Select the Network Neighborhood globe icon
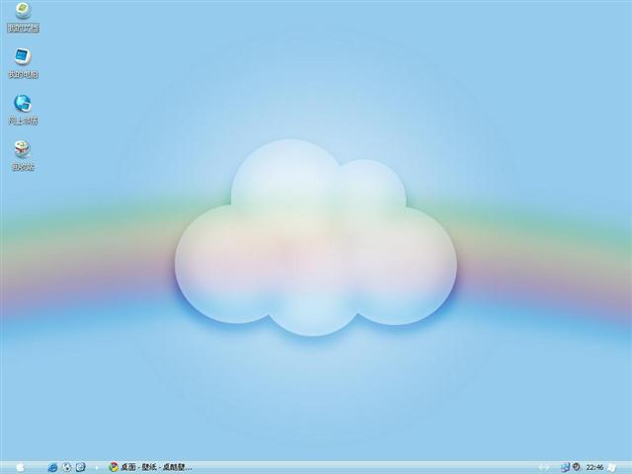The width and height of the screenshot is (632, 474). pos(23,103)
